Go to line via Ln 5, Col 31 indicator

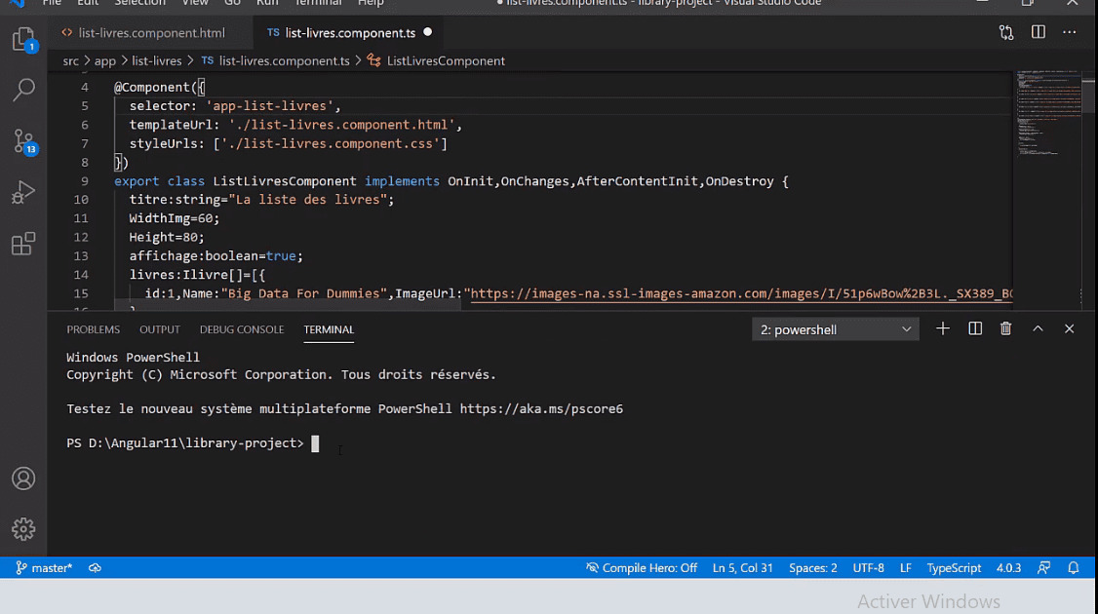742,568
